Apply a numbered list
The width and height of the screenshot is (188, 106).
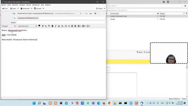[69, 26]
